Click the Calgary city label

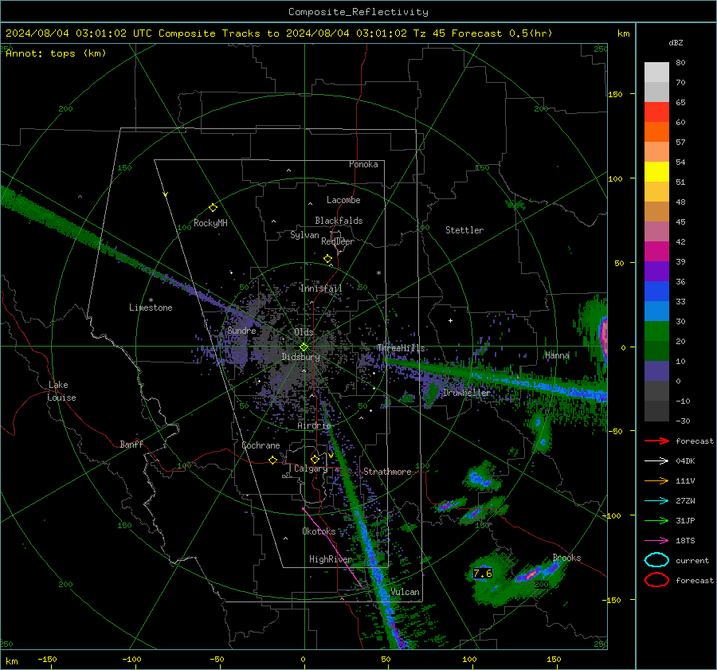(x=311, y=468)
